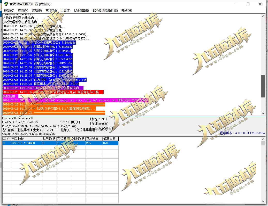Click the log panel scroll-up arrow
This screenshot has width=268, height=206.
pyautogui.click(x=263, y=16)
